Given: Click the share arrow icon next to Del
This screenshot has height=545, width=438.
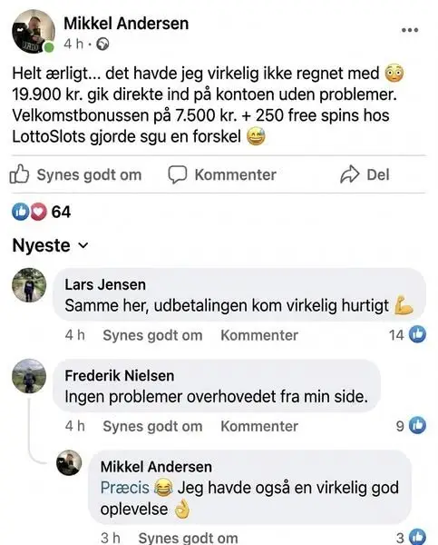Looking at the screenshot, I should [349, 173].
